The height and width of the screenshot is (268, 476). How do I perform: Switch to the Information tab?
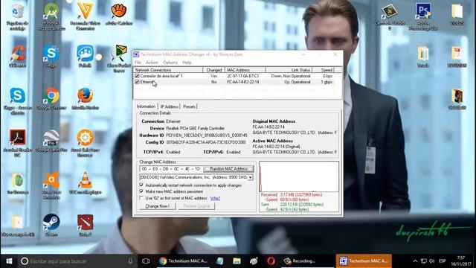(146, 106)
